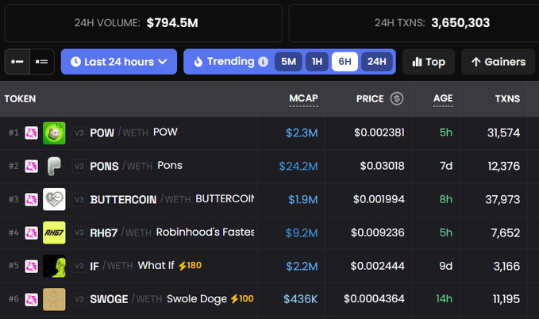Click Uniswap DEX icon in IF row
The image size is (539, 319).
(31, 266)
